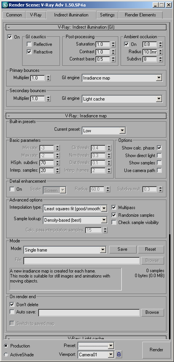Click the Render button

pos(156,349)
